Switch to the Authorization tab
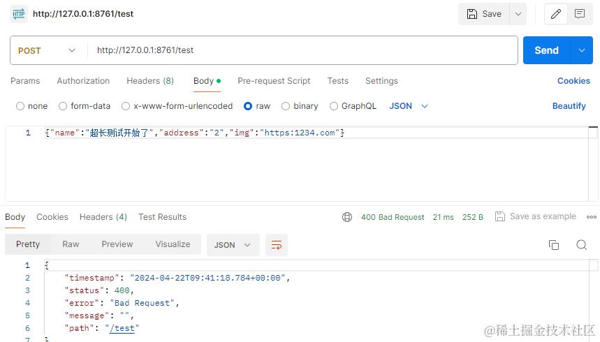 tap(83, 81)
